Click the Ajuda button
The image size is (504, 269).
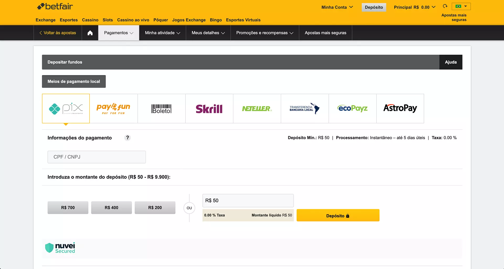pyautogui.click(x=451, y=62)
